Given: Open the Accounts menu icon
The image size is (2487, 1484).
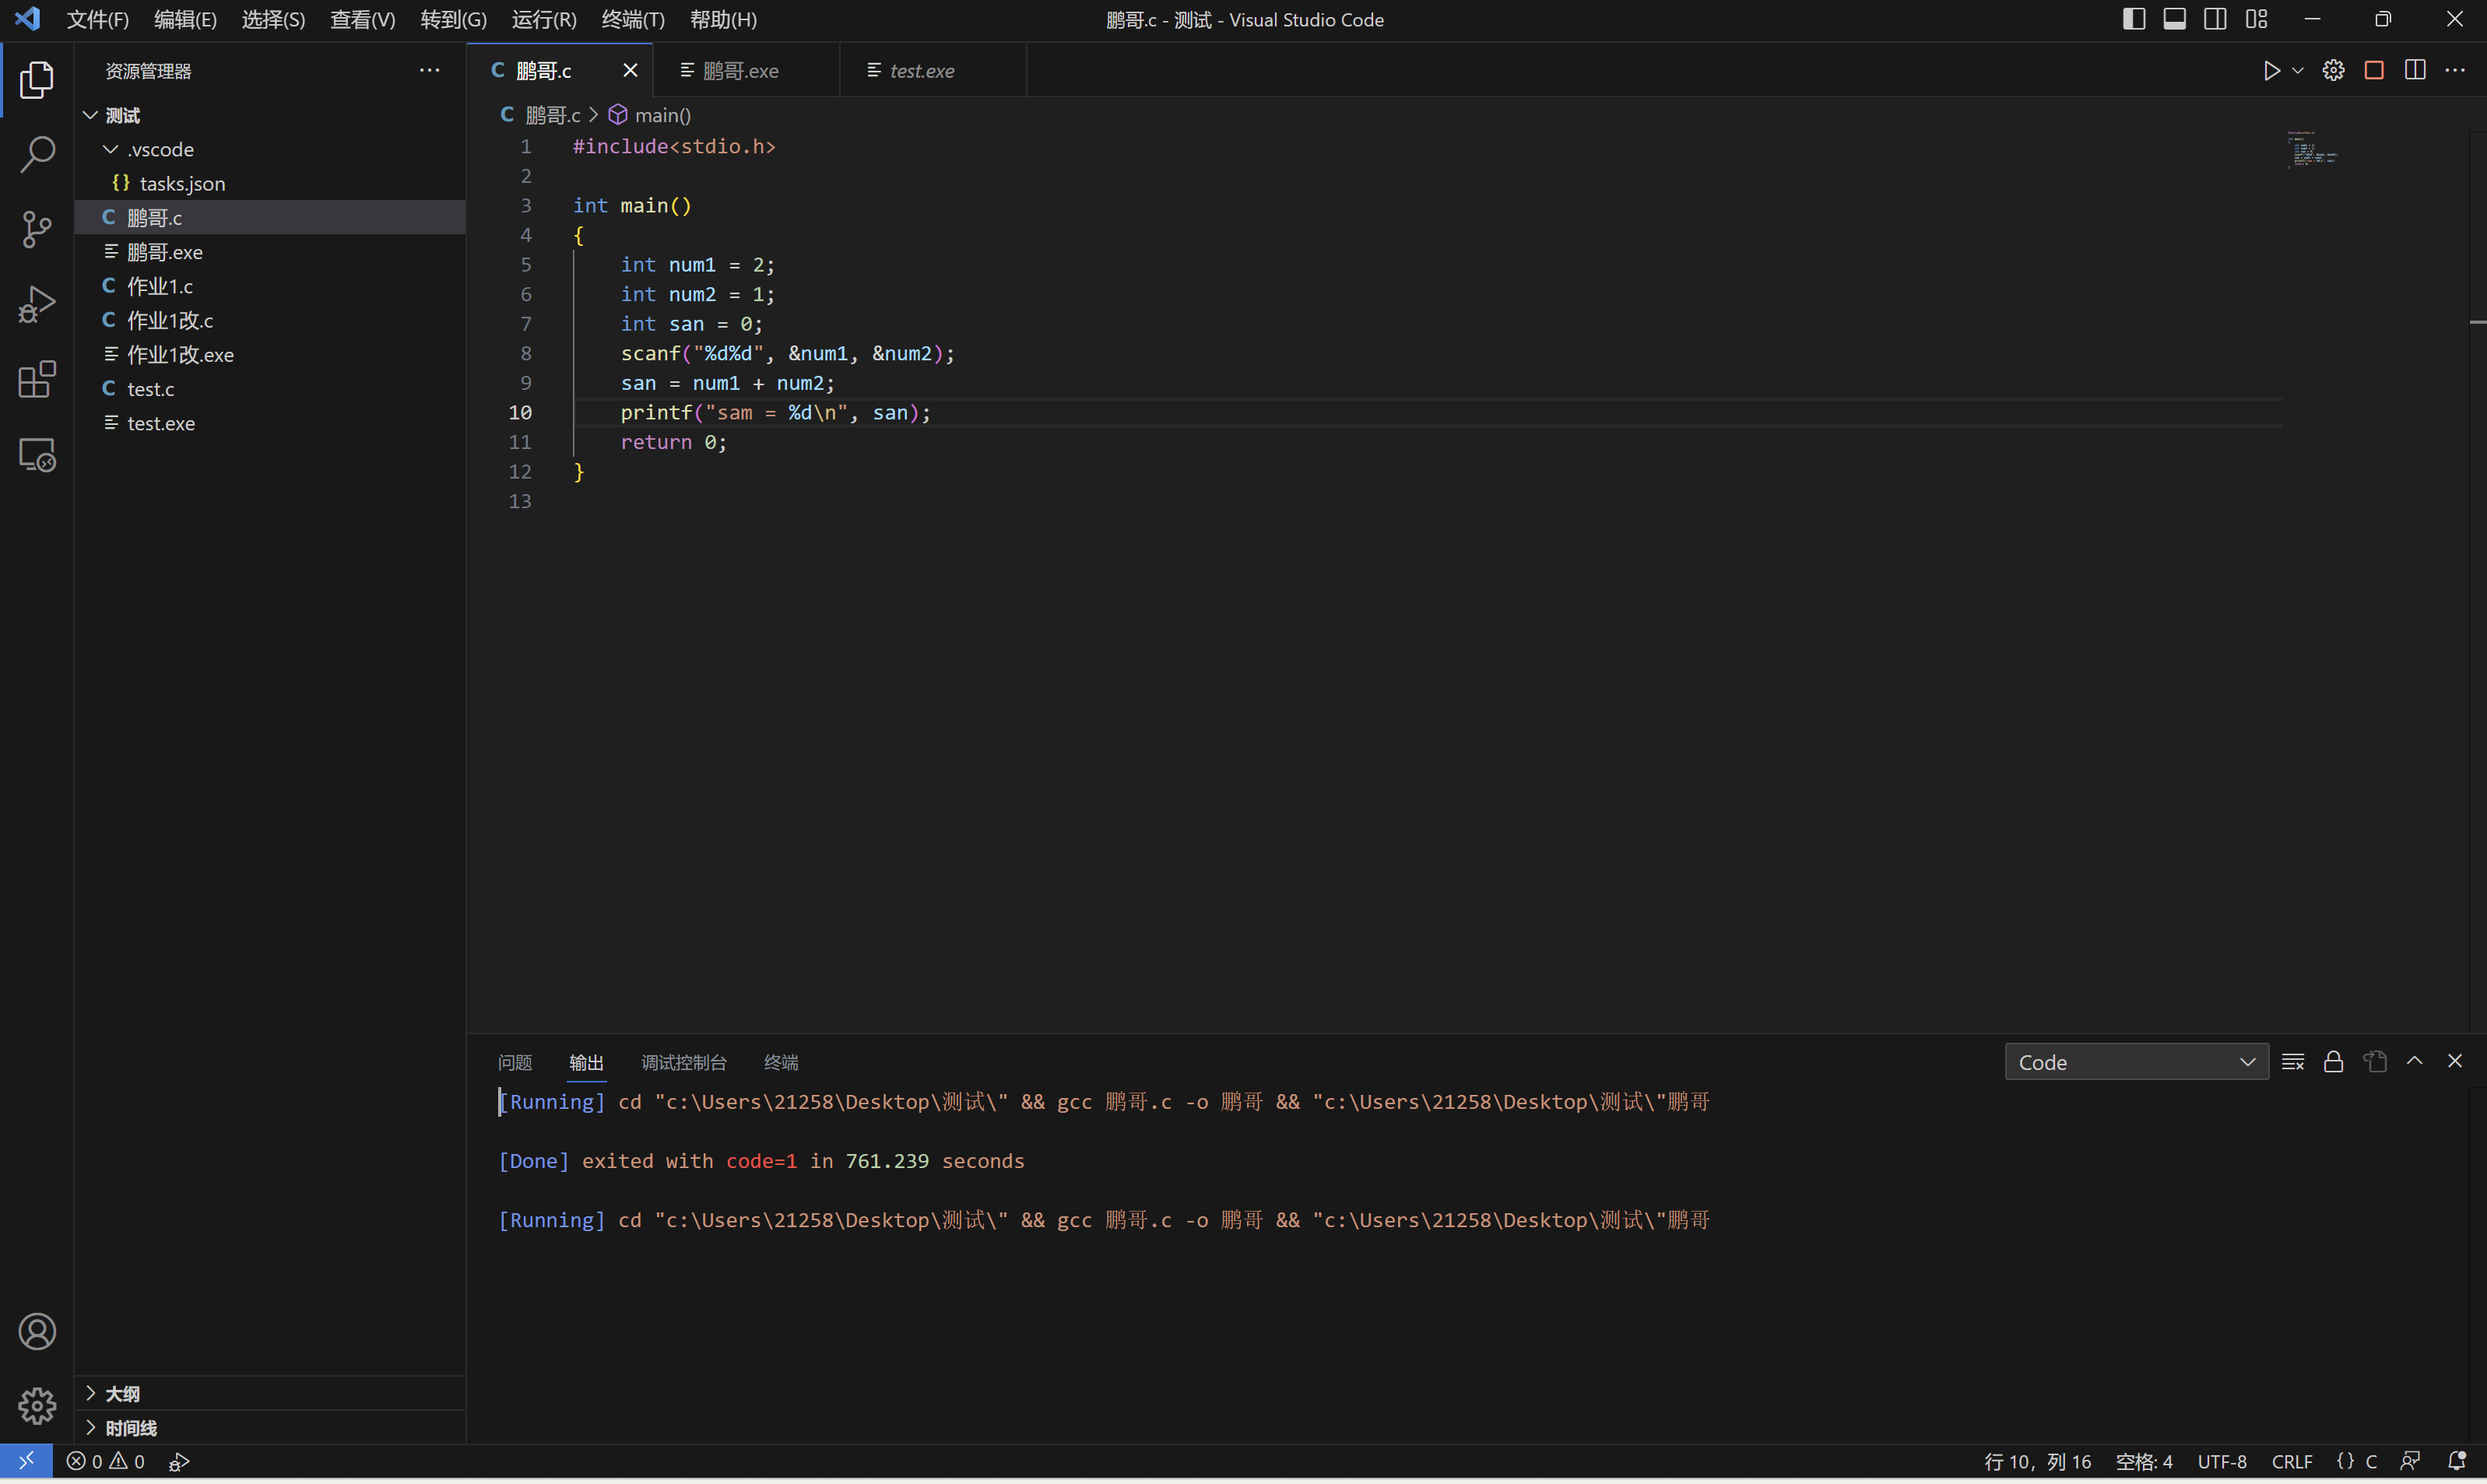Looking at the screenshot, I should 37,1332.
